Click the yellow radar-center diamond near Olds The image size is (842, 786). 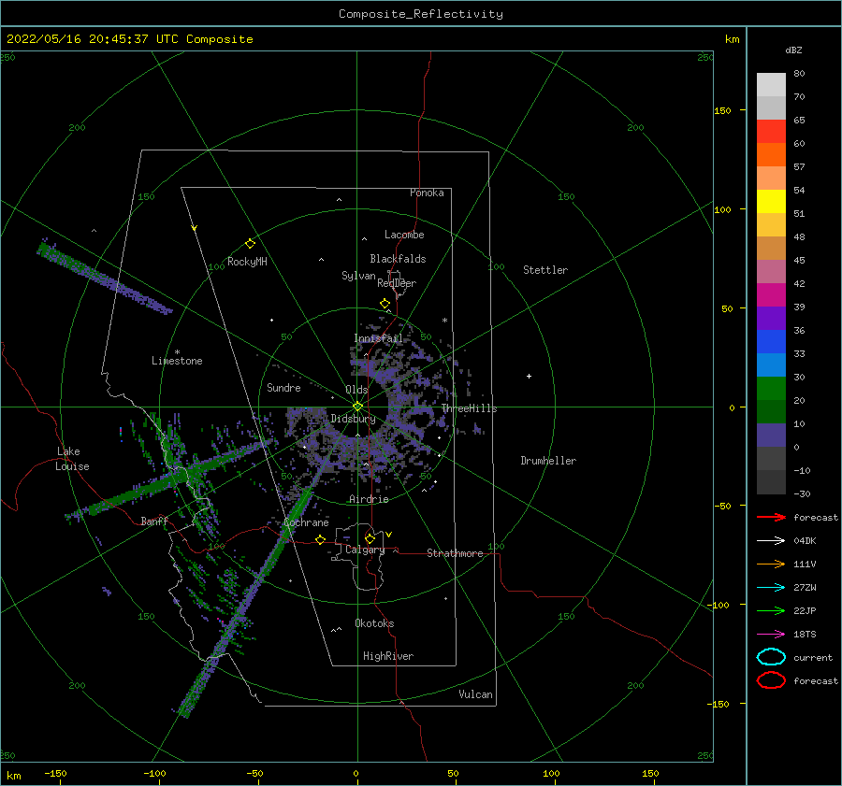357,407
